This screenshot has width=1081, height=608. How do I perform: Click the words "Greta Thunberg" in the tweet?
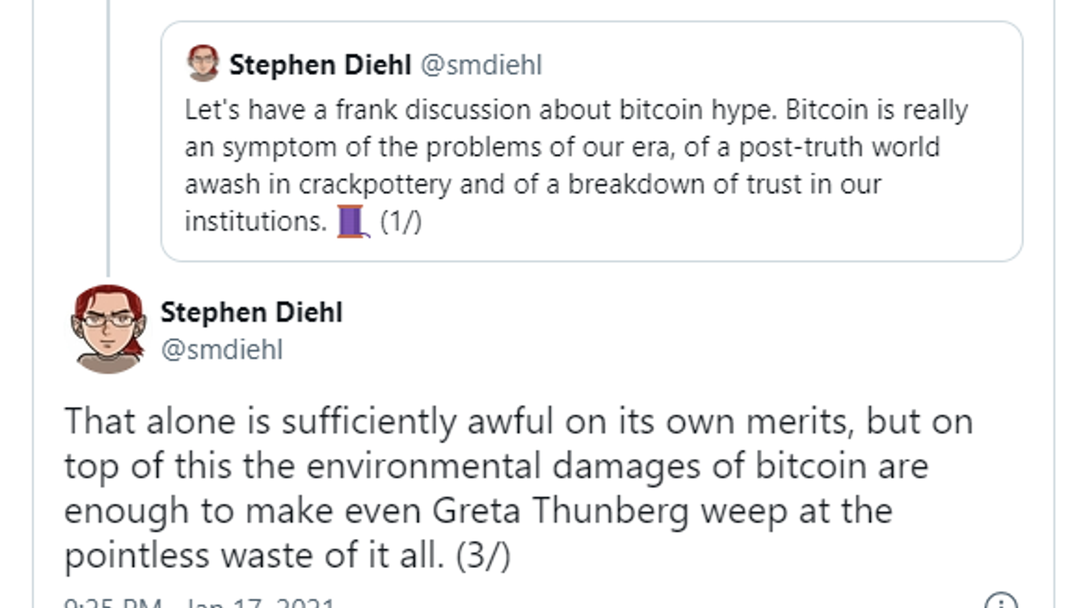click(x=561, y=511)
